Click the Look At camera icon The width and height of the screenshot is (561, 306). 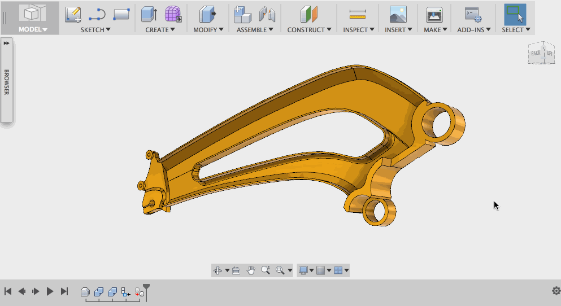point(236,270)
